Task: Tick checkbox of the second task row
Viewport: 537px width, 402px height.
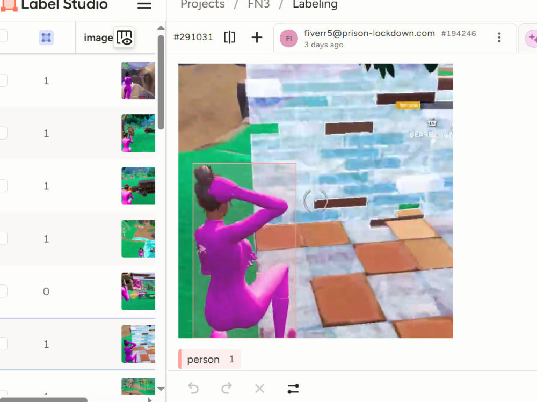Action: 3,133
